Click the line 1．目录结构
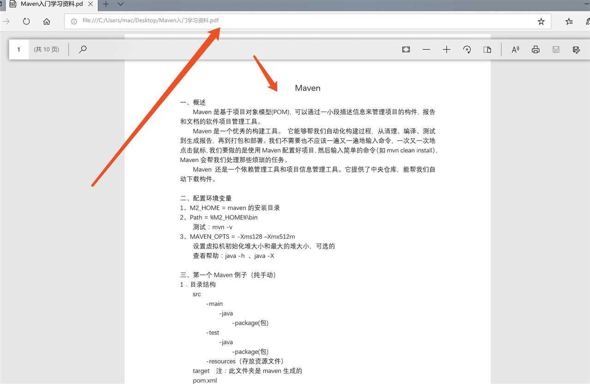Viewport: 590px width, 384px height. tap(198, 284)
